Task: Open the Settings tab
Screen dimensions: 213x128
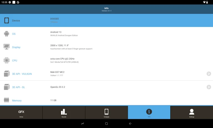Action: click(192, 112)
